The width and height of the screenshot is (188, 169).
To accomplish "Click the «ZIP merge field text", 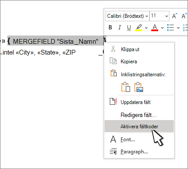I will (69, 52).
